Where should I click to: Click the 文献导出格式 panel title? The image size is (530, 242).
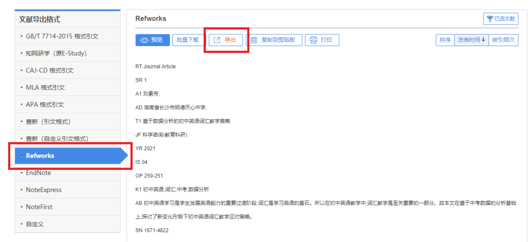pos(40,20)
